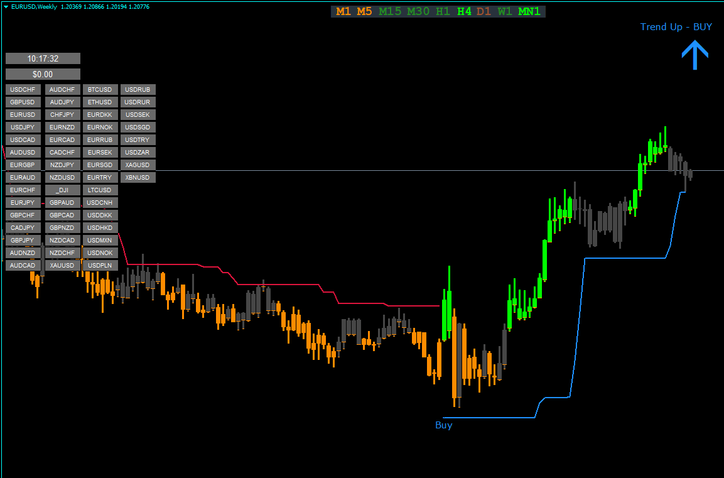Viewport: 724px width, 478px height.
Task: Switch to the M1 timeframe
Action: coord(343,11)
